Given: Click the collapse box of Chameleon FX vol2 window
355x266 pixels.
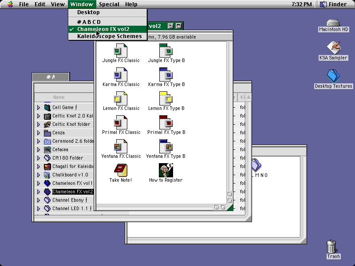Looking at the screenshot, I should tap(178, 26).
